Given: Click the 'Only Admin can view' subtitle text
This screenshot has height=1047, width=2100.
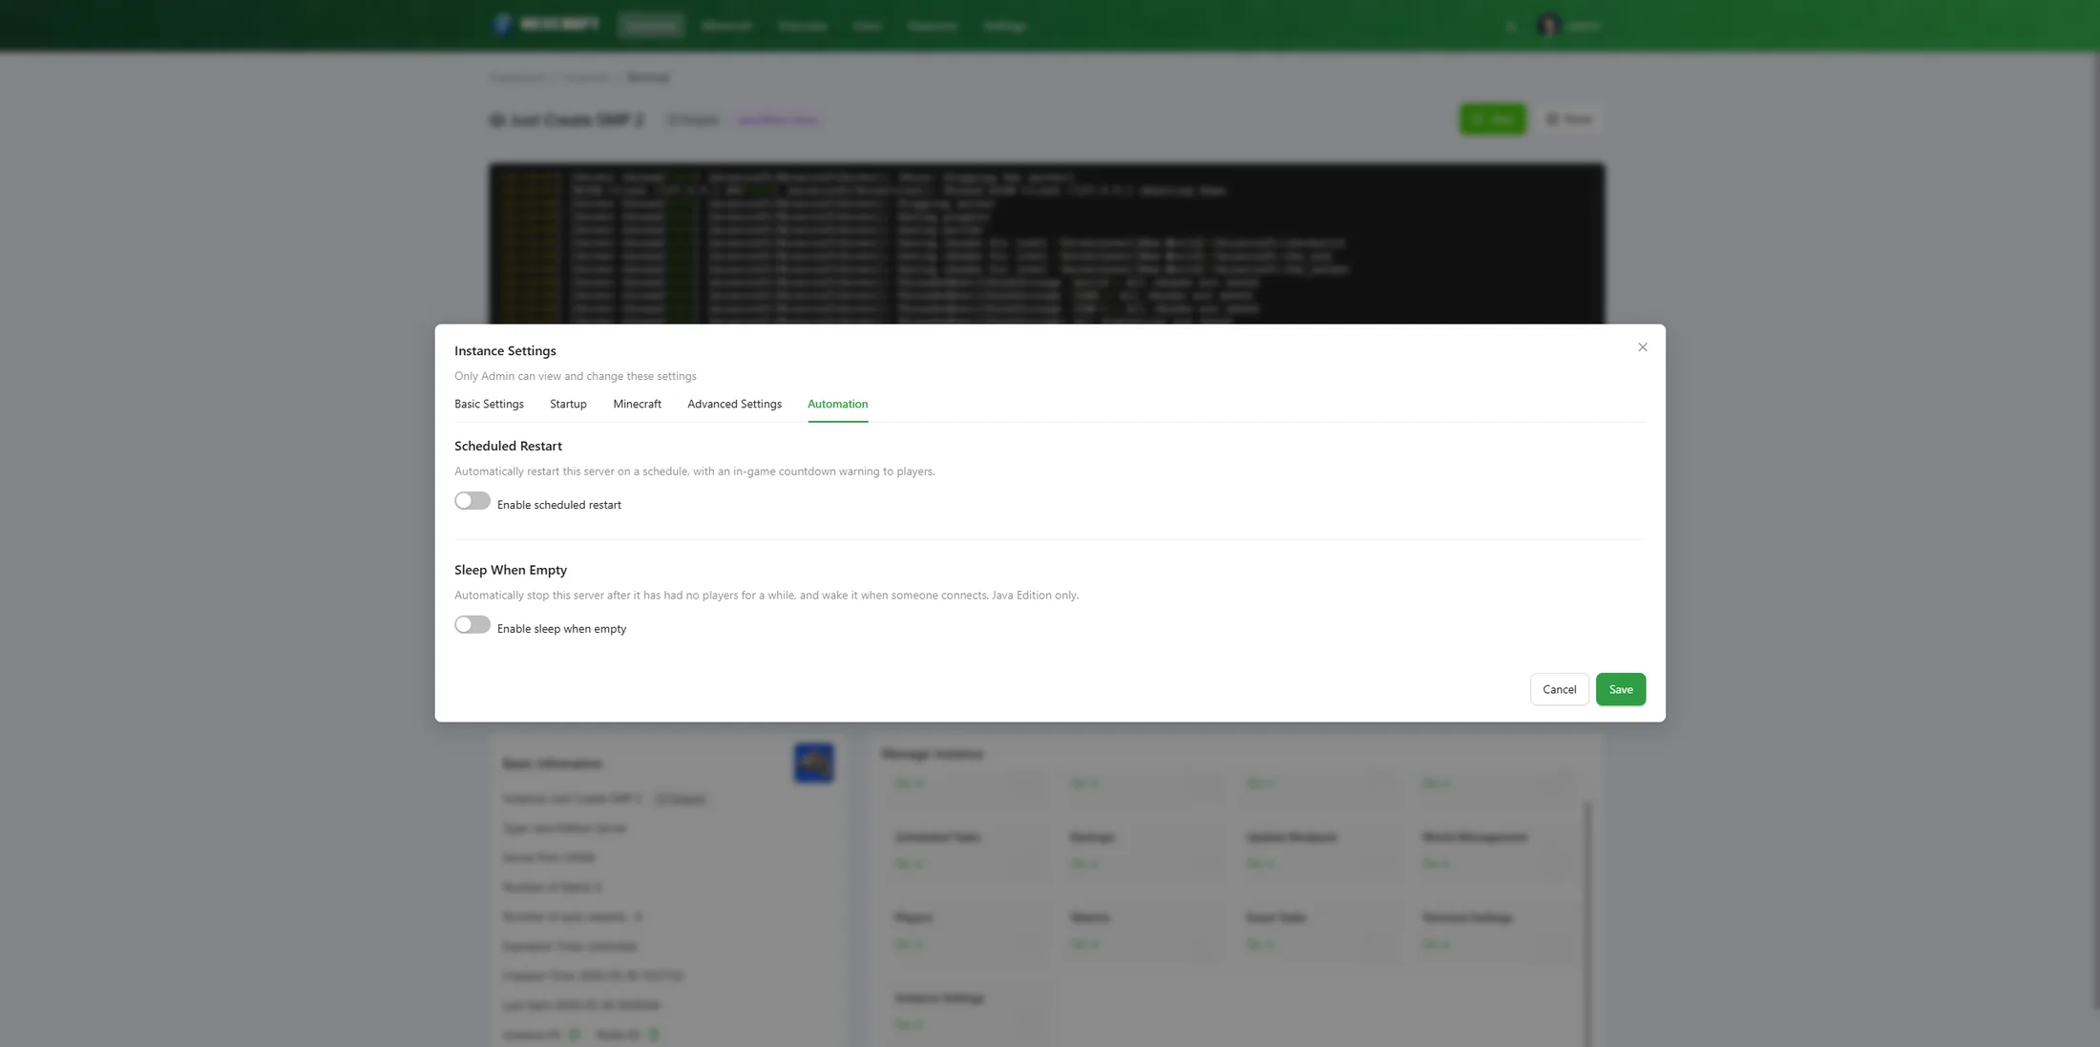Looking at the screenshot, I should (576, 376).
